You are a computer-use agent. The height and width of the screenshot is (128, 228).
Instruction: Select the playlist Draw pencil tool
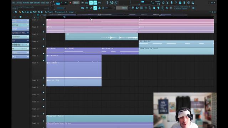coord(20,12)
